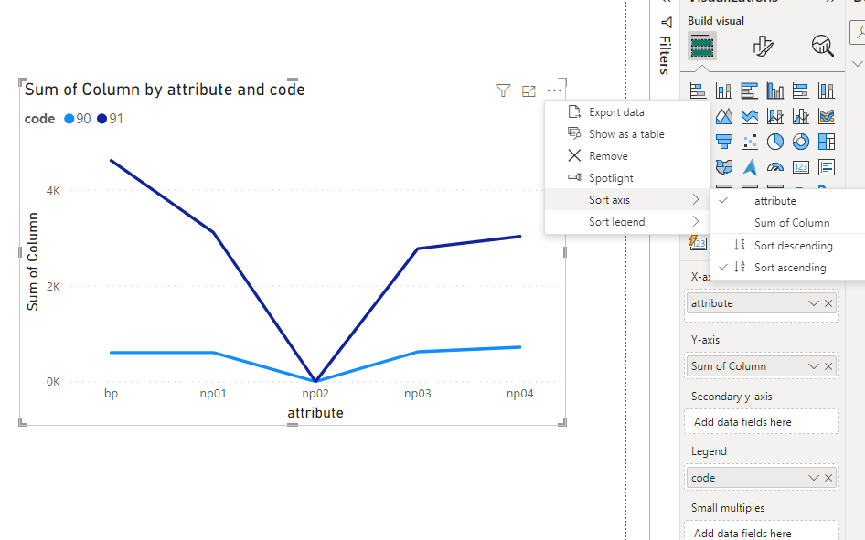Open dropdown for code legend field
Screen dimensions: 865x540
coord(813,478)
